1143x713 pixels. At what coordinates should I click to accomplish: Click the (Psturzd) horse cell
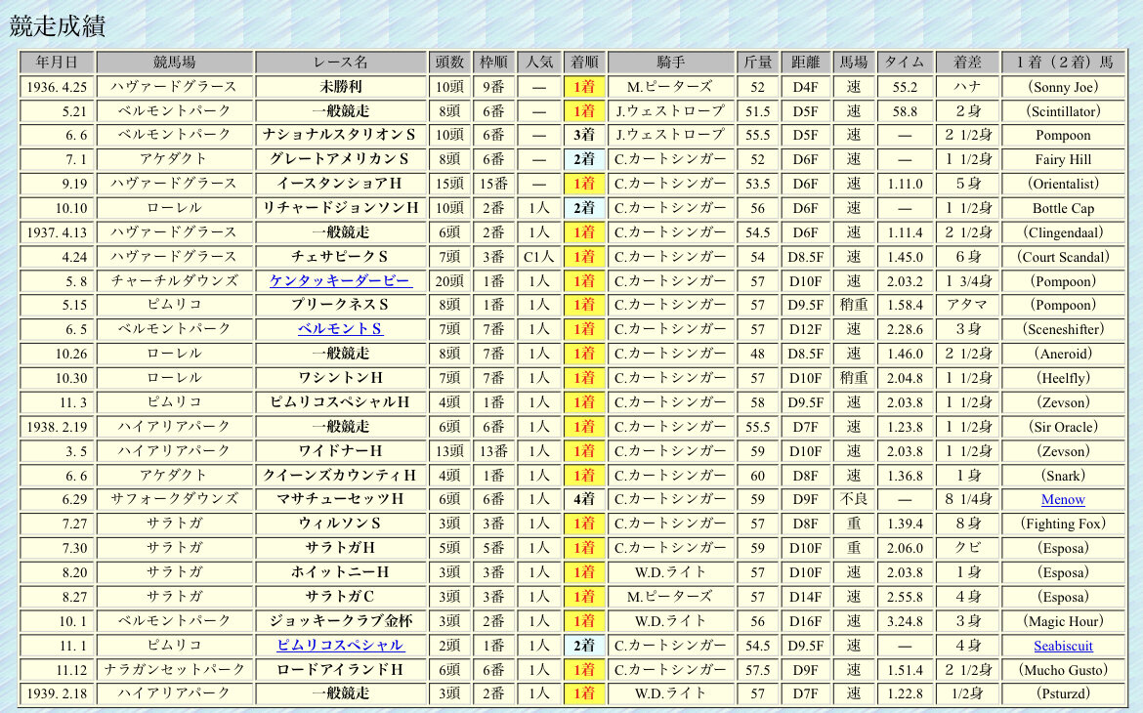pos(1064,693)
